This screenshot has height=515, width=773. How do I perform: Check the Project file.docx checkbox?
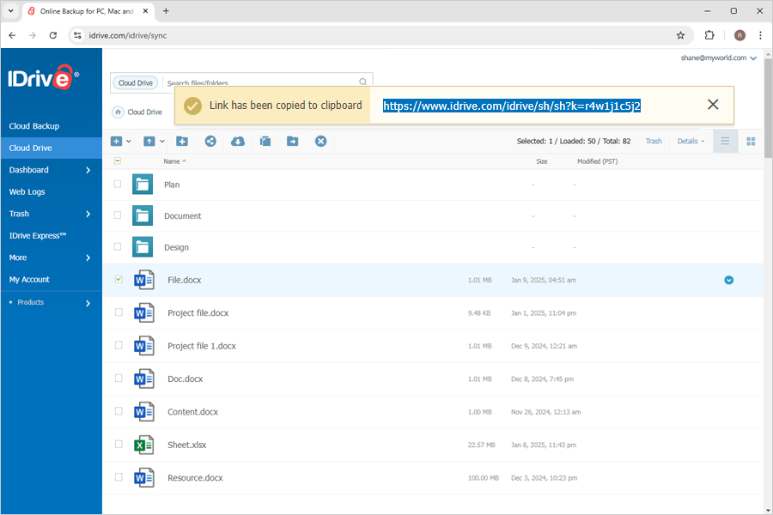pos(119,312)
